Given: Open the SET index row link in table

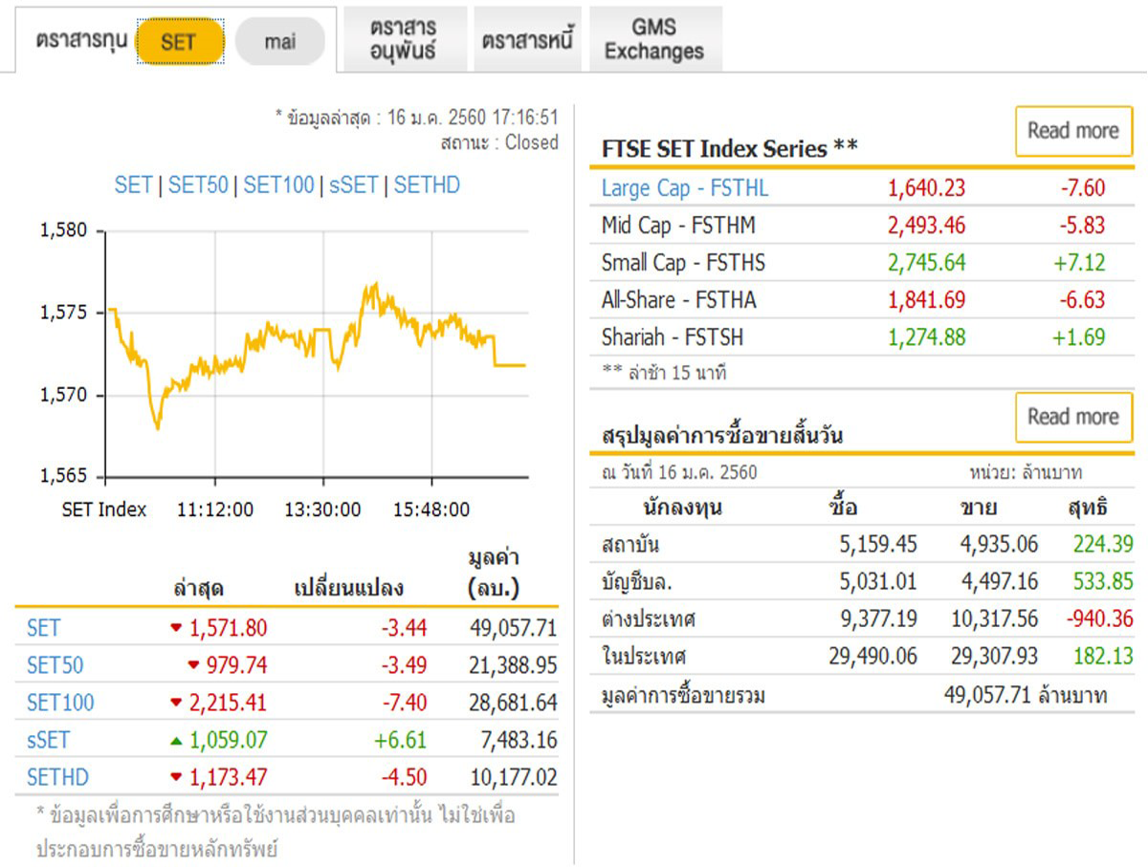Looking at the screenshot, I should [x=43, y=628].
